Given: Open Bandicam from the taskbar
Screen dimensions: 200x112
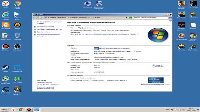Looking at the screenshot, I should click(x=29, y=110).
